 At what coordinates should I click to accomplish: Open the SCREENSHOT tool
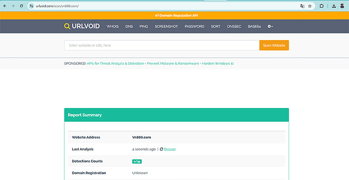point(166,26)
